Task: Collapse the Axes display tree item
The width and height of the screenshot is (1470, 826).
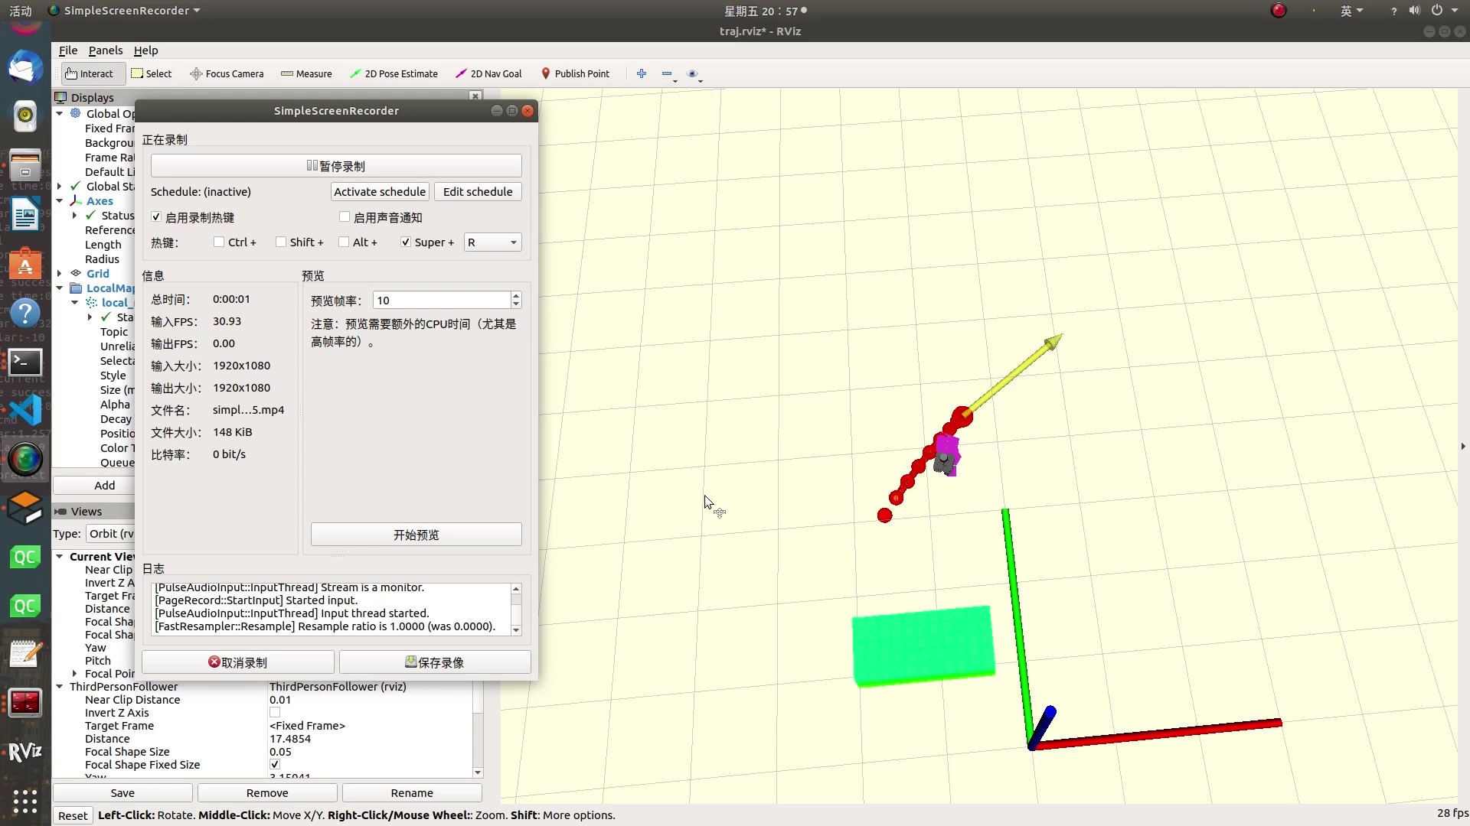Action: click(60, 201)
